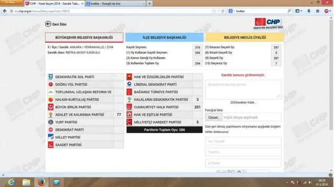334x187 pixels.
Task: Click Gözat file browse button
Action: pos(214,117)
